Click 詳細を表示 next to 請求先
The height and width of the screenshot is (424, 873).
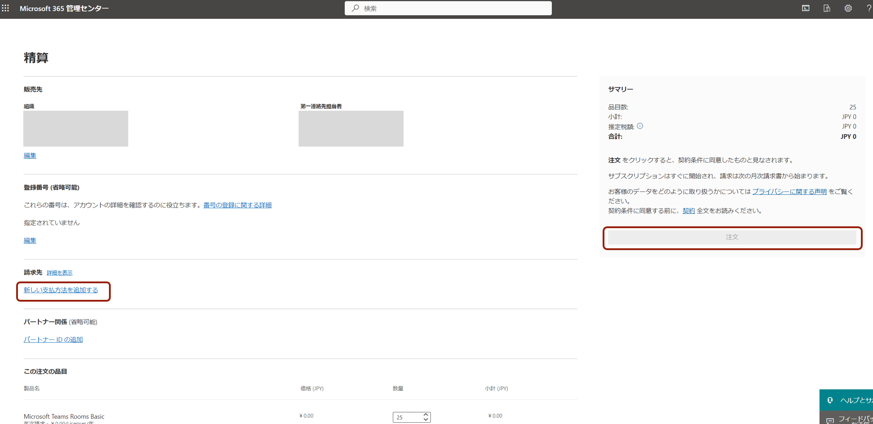pyautogui.click(x=60, y=273)
